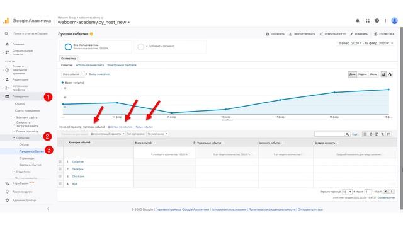Open the help question-mark icon

[377, 21]
